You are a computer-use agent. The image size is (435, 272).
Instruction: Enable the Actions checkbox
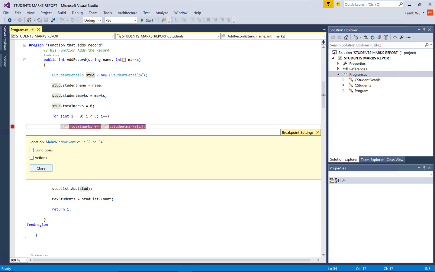tap(32, 158)
